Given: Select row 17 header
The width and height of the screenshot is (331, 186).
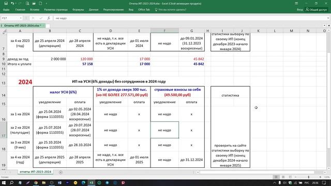Looking at the screenshot, I should click(x=4, y=130).
